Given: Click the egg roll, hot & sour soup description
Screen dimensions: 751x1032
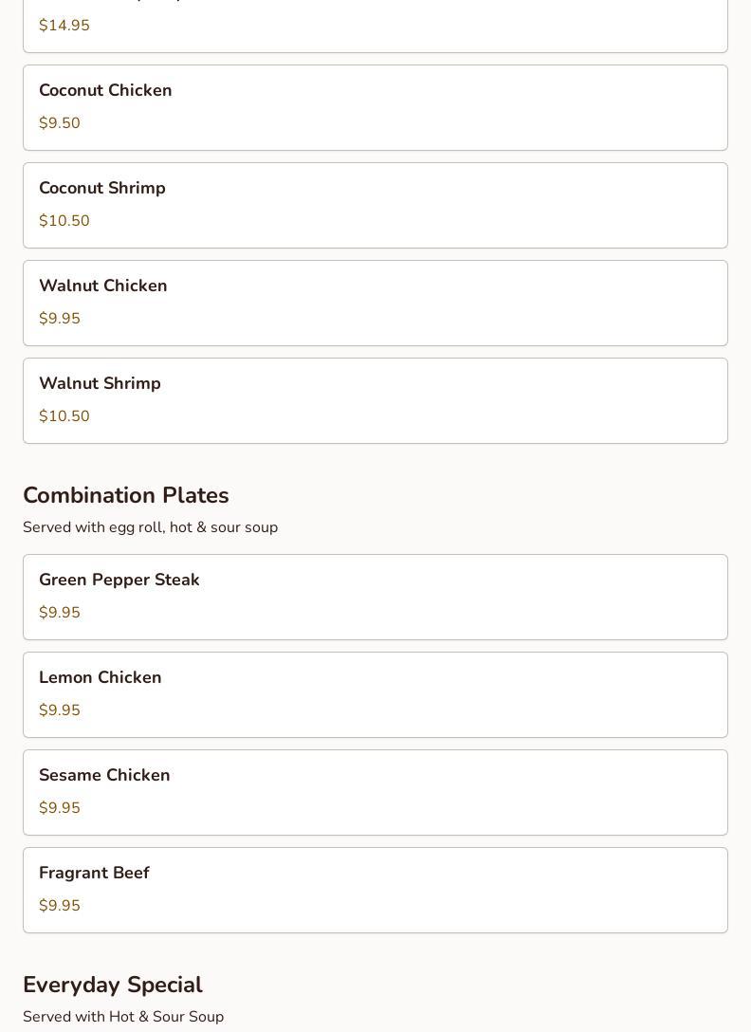Looking at the screenshot, I should [151, 527].
